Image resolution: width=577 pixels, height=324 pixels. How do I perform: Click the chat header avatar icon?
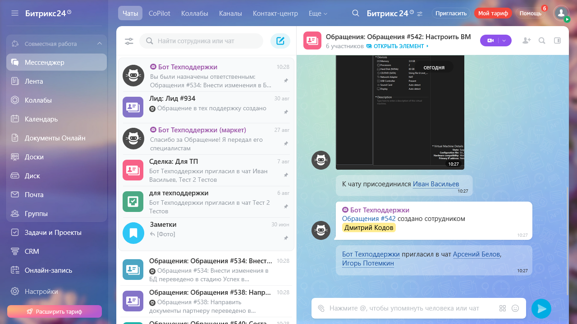tap(312, 40)
